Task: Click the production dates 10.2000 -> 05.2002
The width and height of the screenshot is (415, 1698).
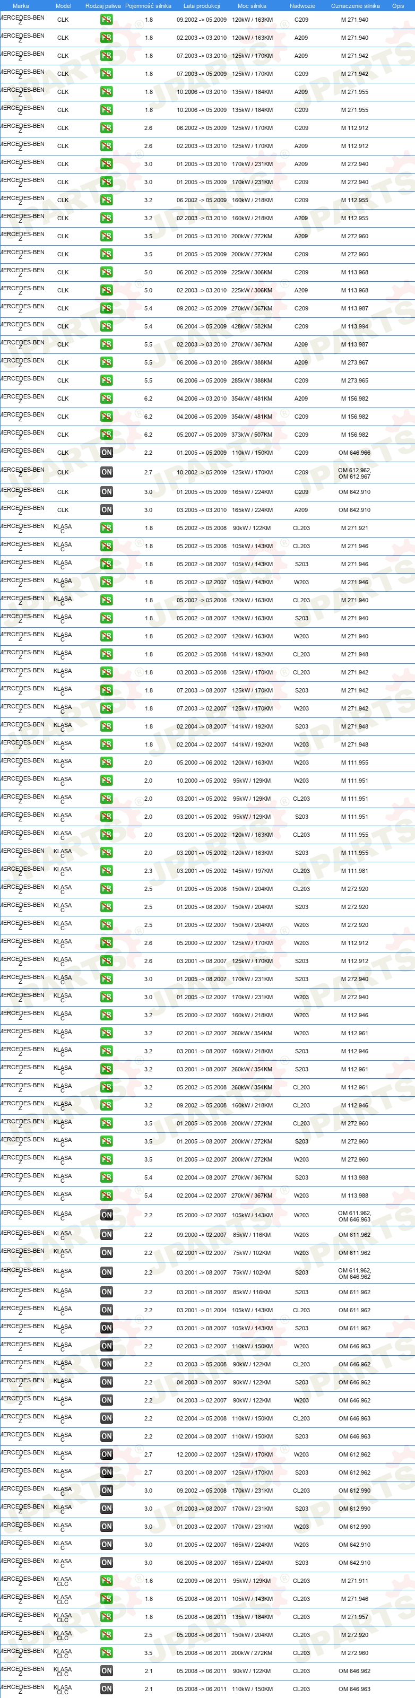Action: point(202,781)
